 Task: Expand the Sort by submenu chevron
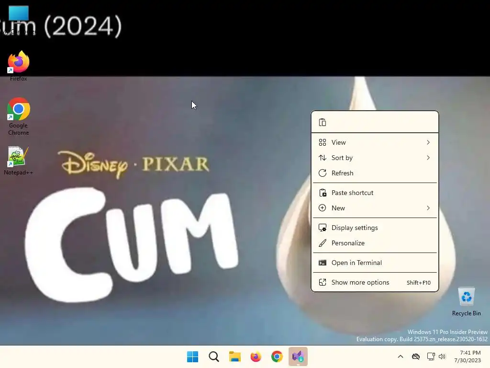point(428,158)
